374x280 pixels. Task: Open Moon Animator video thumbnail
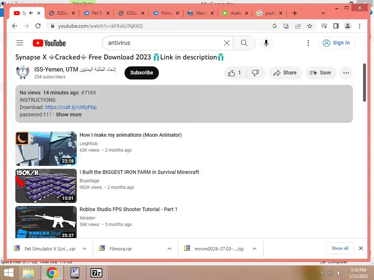coord(46,149)
